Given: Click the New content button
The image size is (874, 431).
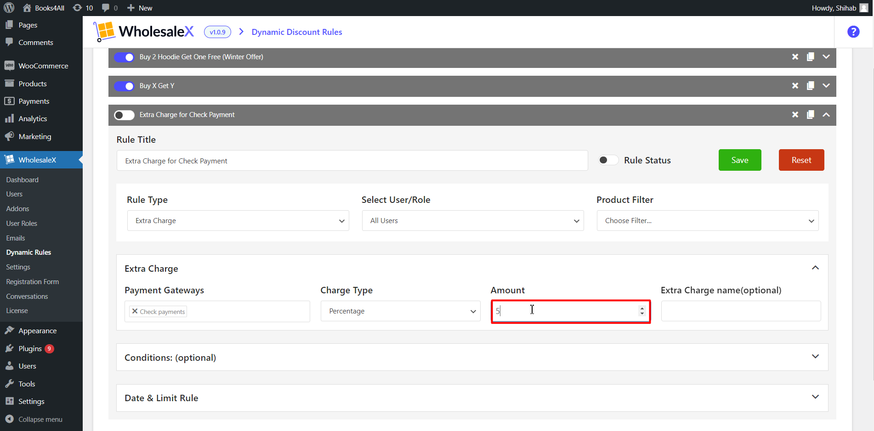Looking at the screenshot, I should (140, 8).
